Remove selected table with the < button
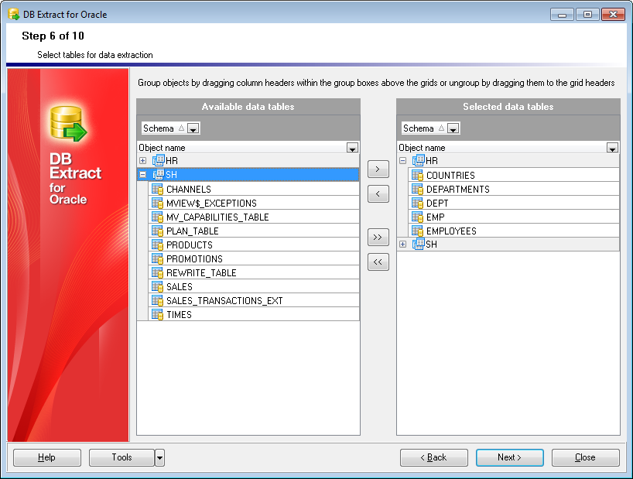The image size is (633, 479). (378, 193)
